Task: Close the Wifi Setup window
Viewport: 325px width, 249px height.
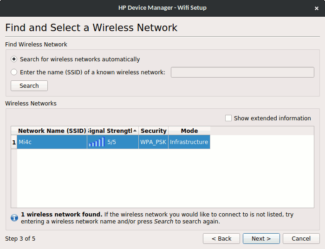Action: (317, 8)
